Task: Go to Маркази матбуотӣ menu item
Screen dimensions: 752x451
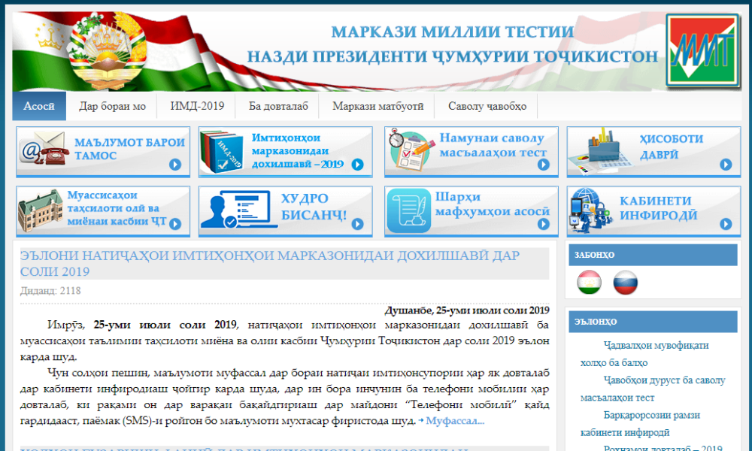Action: click(378, 106)
